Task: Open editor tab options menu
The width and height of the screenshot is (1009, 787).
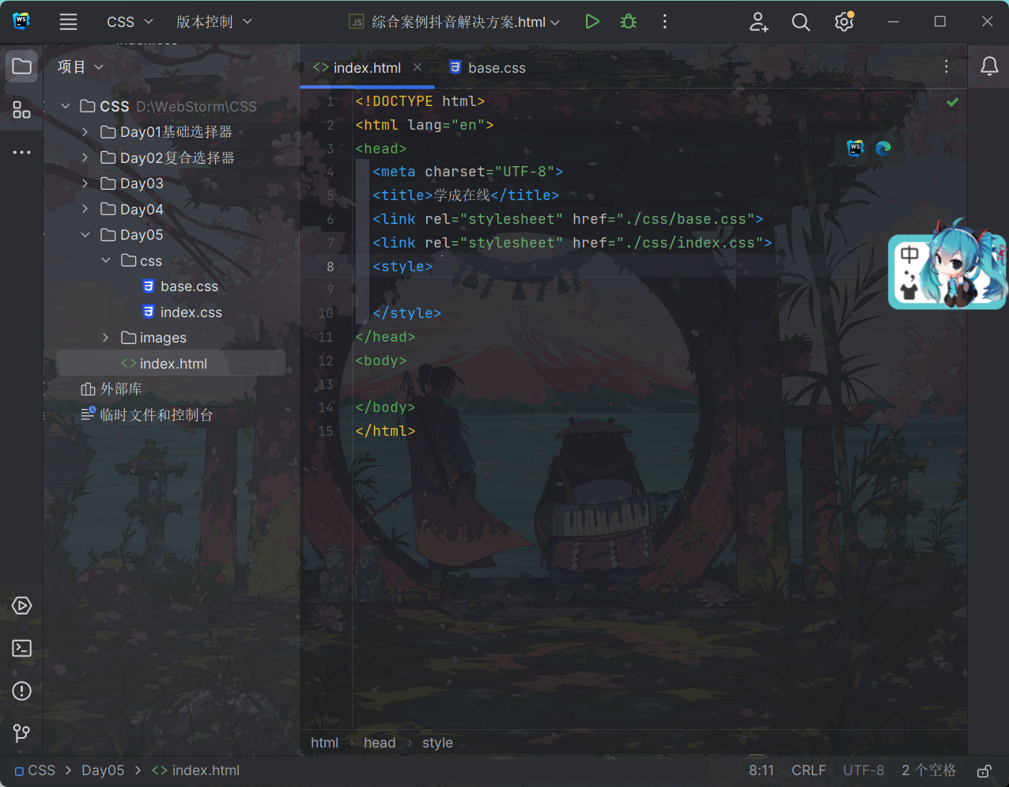Action: click(947, 67)
